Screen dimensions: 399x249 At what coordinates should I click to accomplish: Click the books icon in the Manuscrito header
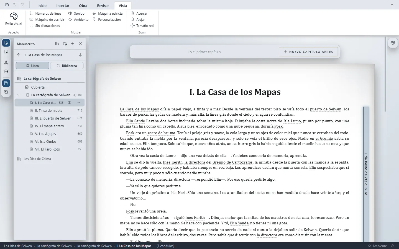pyautogui.click(x=57, y=44)
